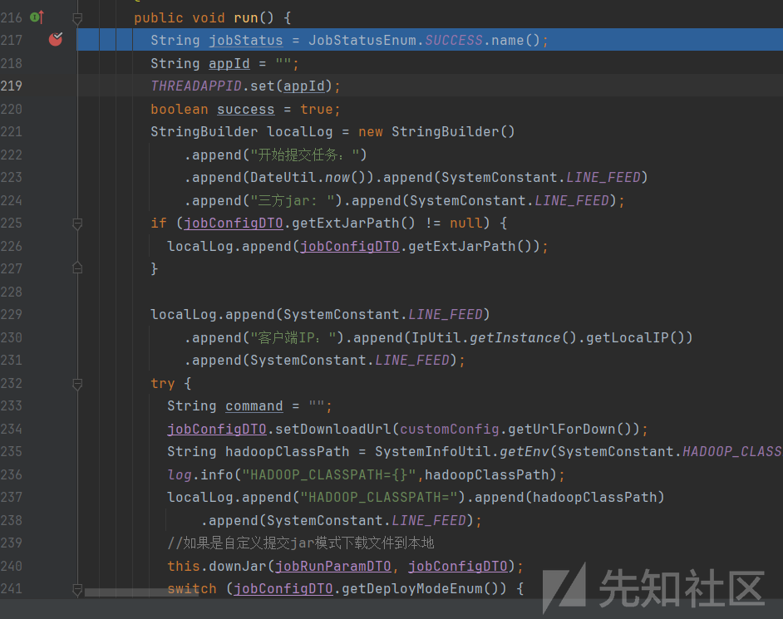This screenshot has width=783, height=619.
Task: Collapse the if block fold on line 225
Action: pyautogui.click(x=77, y=224)
